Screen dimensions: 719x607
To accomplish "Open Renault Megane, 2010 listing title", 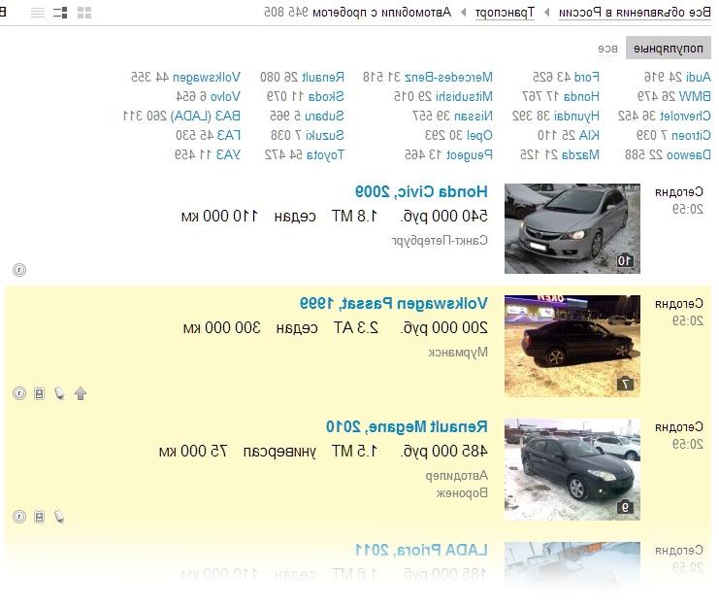I will pyautogui.click(x=407, y=426).
